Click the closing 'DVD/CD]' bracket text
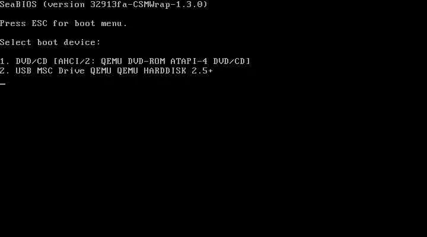Screen dimensions: 427x237 232,61
